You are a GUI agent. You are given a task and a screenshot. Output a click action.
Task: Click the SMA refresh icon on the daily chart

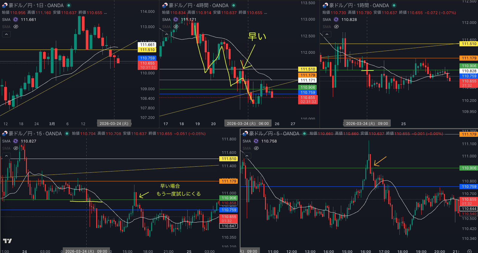point(16,19)
